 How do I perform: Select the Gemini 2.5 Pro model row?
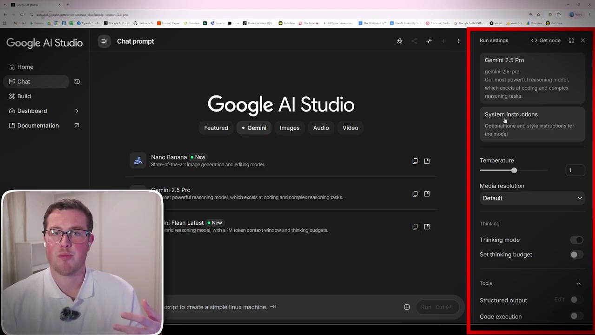(281, 194)
